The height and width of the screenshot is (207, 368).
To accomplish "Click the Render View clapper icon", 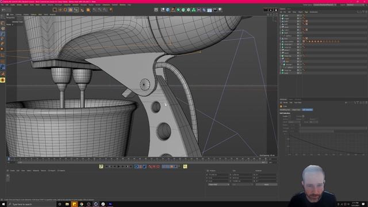I will point(266,10).
